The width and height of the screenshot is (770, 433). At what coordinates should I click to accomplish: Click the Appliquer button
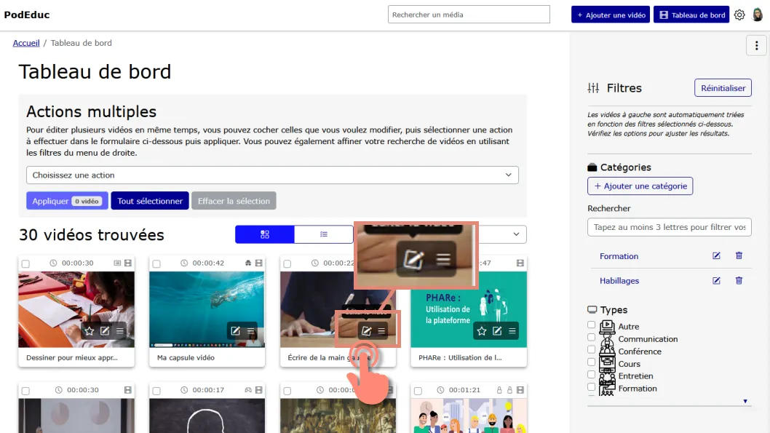pyautogui.click(x=67, y=201)
